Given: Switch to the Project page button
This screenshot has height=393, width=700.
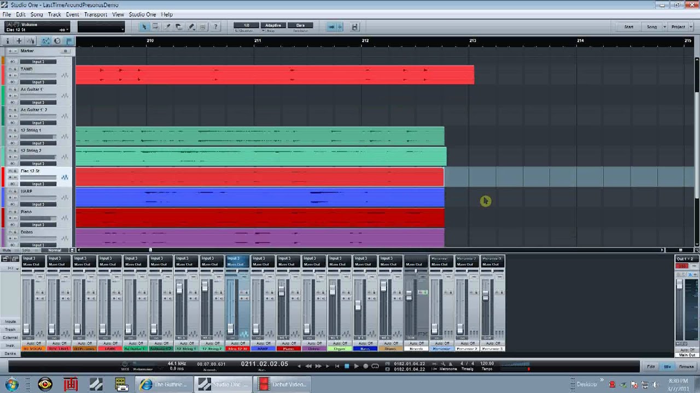Looking at the screenshot, I should pos(678,27).
